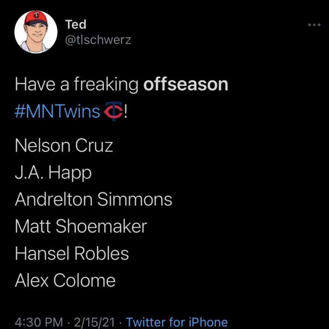Screen dimensions: 329x329
Task: Click the Twitter for iPhone source link
Action: [x=176, y=322]
